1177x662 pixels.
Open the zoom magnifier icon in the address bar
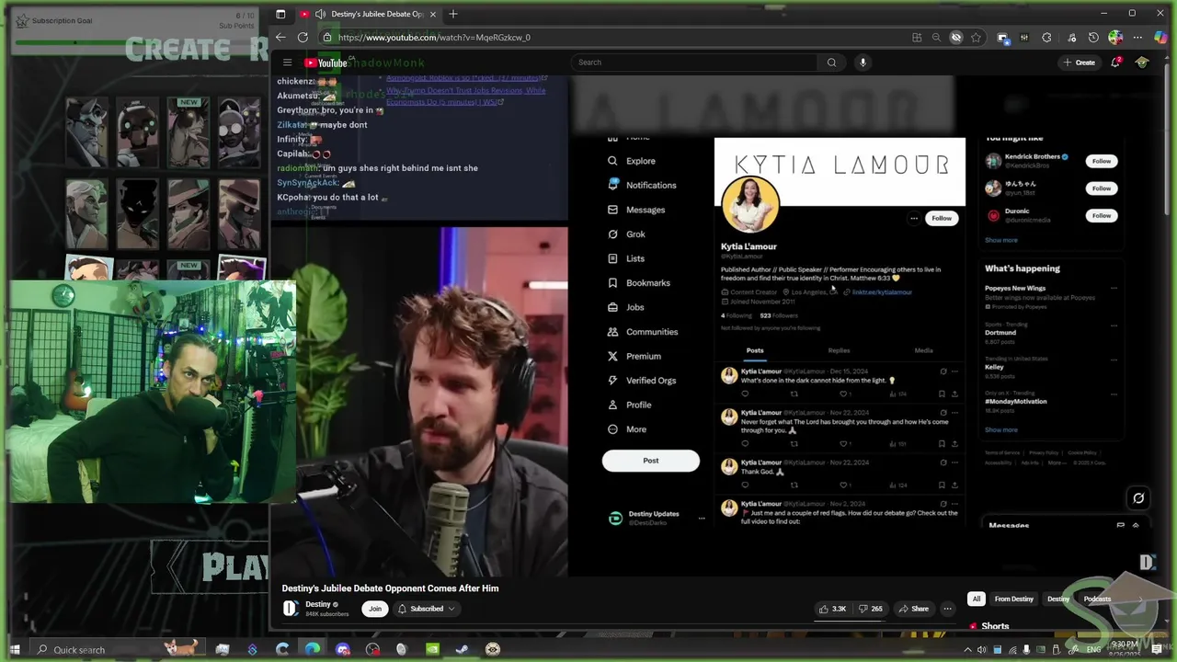click(x=936, y=38)
